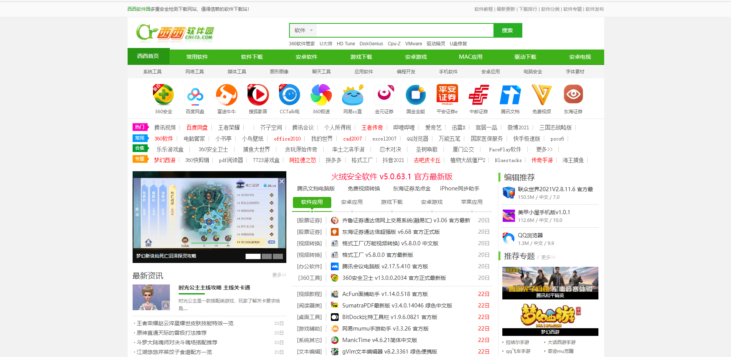Open 软件教程 top link

[x=483, y=9]
